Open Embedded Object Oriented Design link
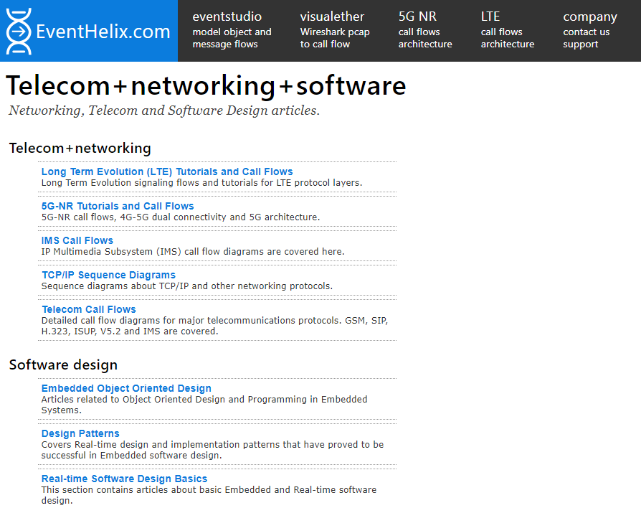The image size is (641, 508). 126,388
